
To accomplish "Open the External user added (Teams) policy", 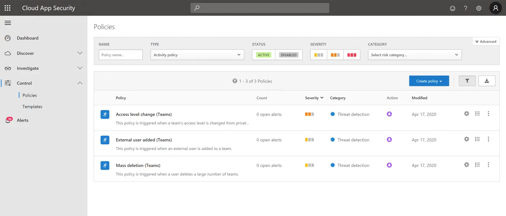I will coord(144,140).
